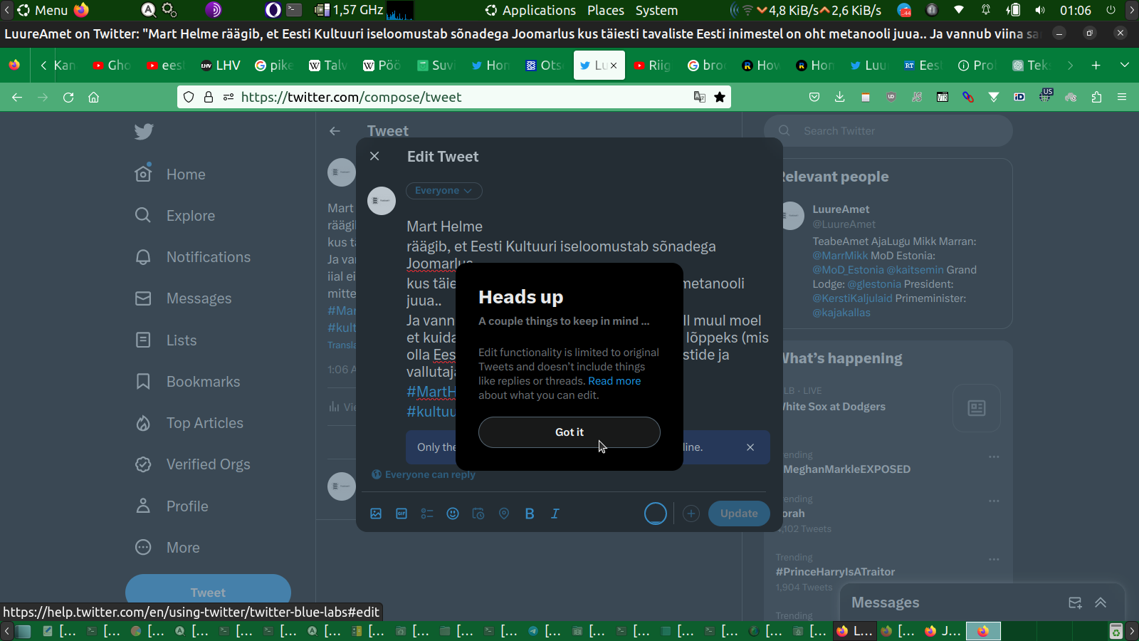1139x641 pixels.
Task: Click the browser Back button
Action: point(17,97)
